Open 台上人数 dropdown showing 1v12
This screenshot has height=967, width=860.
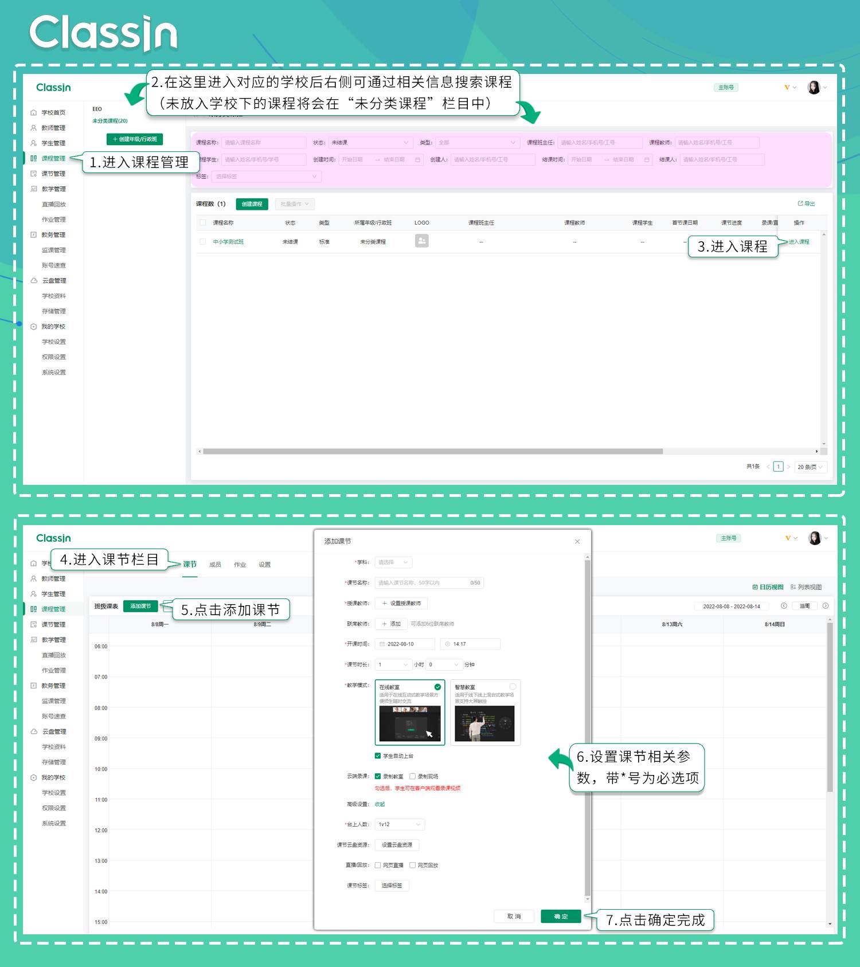coord(400,824)
